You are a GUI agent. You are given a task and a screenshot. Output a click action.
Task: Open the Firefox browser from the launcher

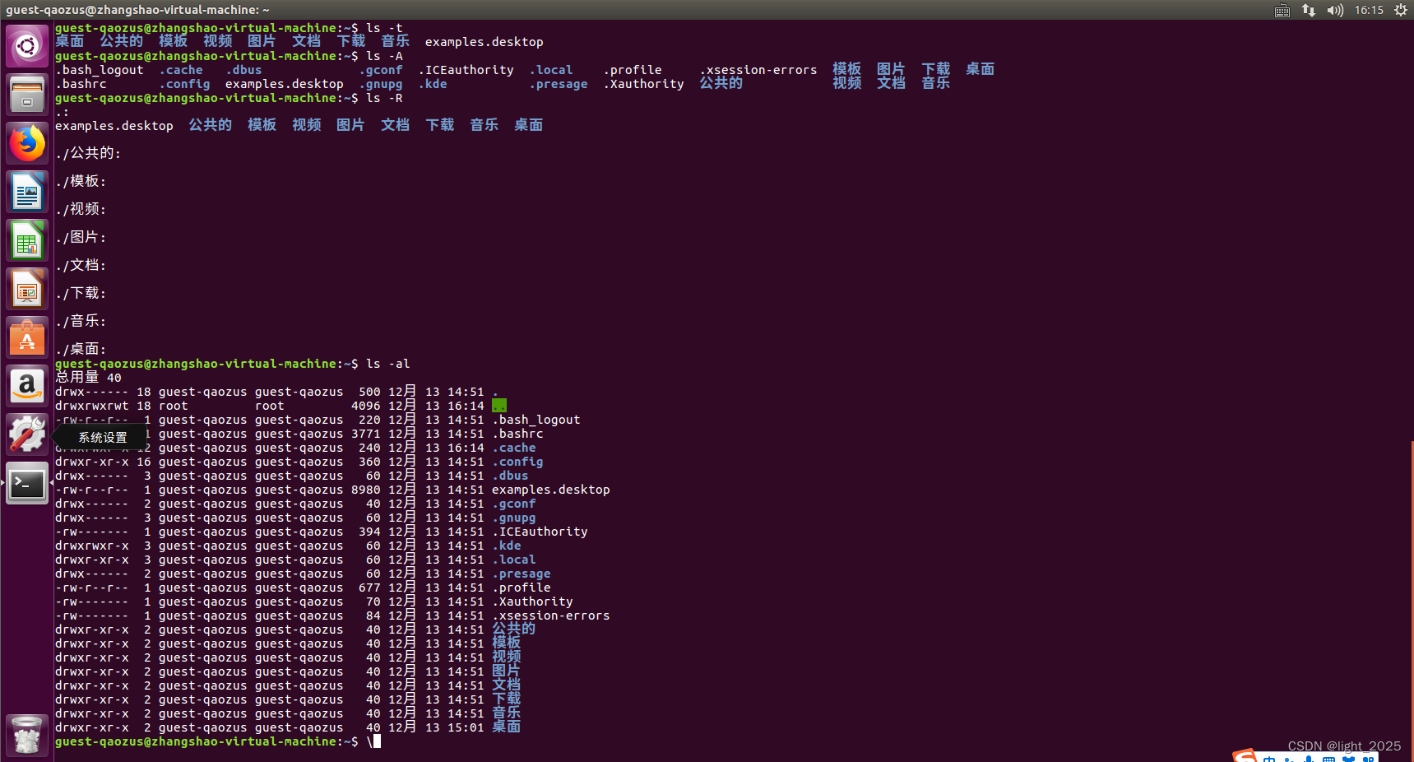coord(27,142)
